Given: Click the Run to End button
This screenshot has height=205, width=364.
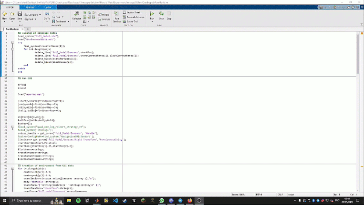Looking at the screenshot, I should pos(131,21).
